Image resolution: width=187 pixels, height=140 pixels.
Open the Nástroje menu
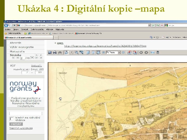pos(50,29)
